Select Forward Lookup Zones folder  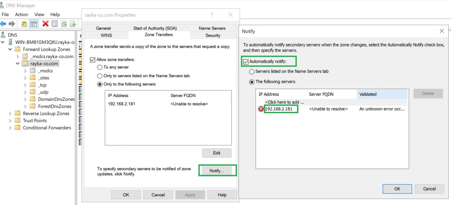46,49
